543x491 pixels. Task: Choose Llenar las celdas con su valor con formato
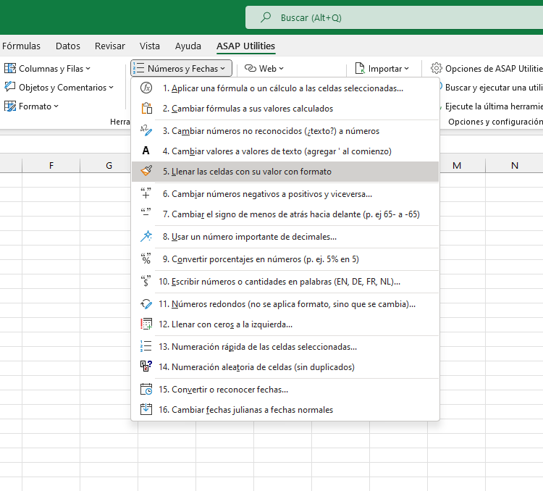(x=285, y=172)
